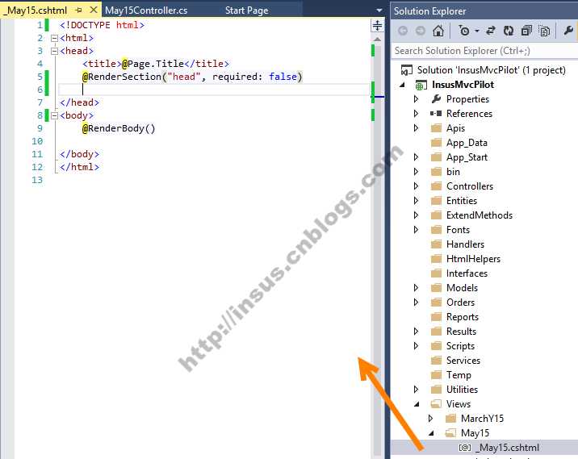Place cursor on @RenderBody() line
Image resolution: width=578 pixels, height=459 pixels.
click(119, 128)
